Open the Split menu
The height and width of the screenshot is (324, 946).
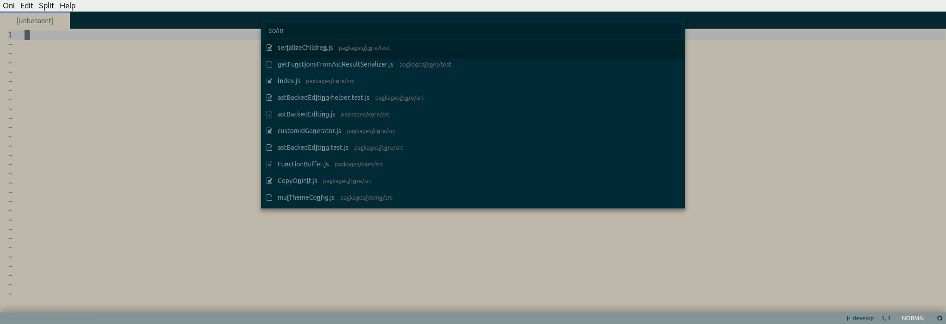click(x=46, y=6)
